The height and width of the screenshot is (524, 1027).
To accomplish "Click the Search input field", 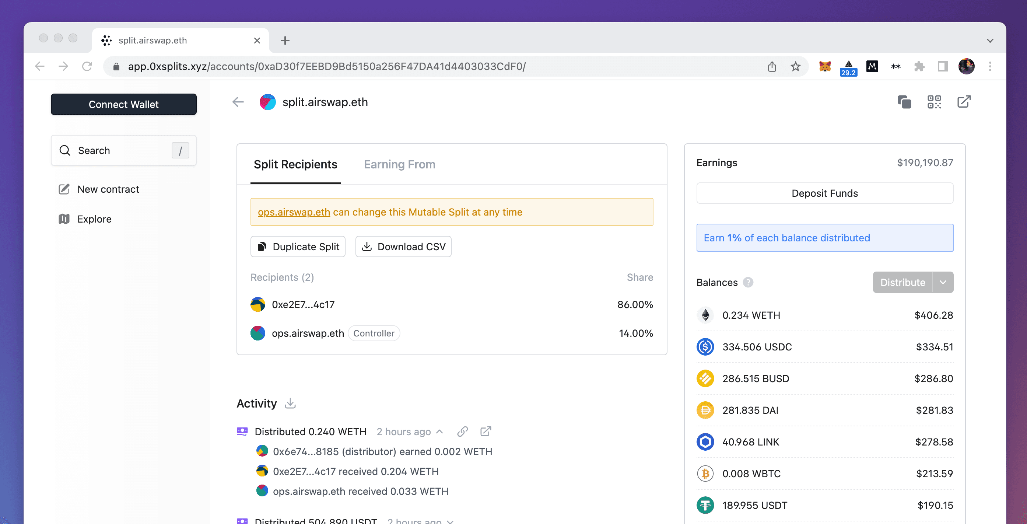I will click(123, 150).
